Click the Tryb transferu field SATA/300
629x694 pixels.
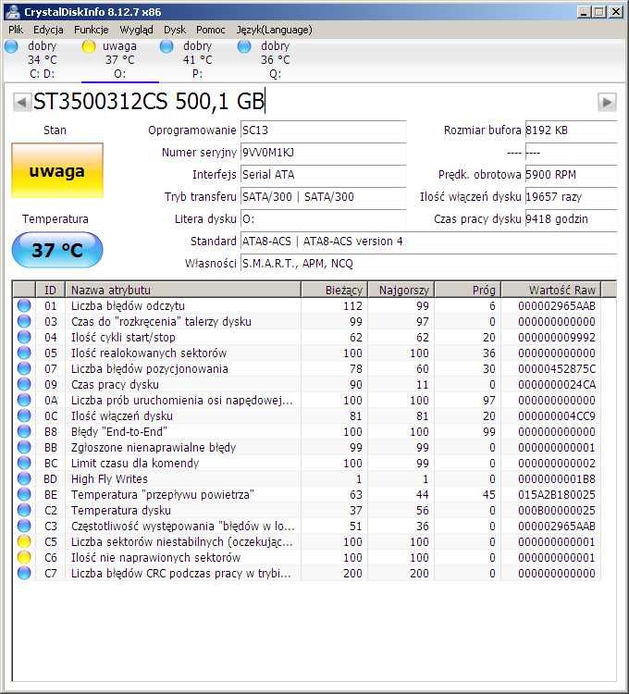(x=324, y=197)
